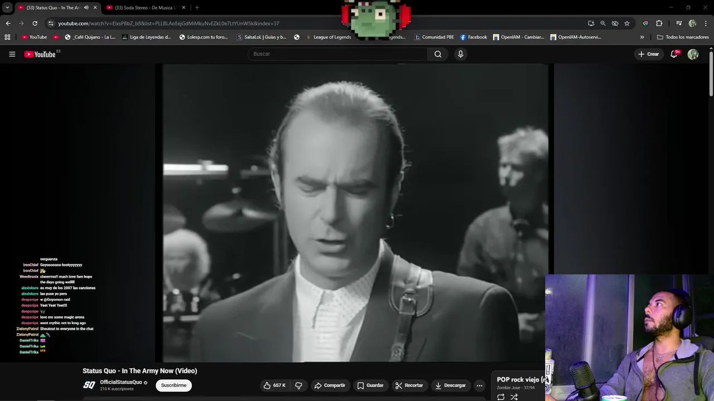
Task: Close the Status Quo tab
Action: (95, 8)
